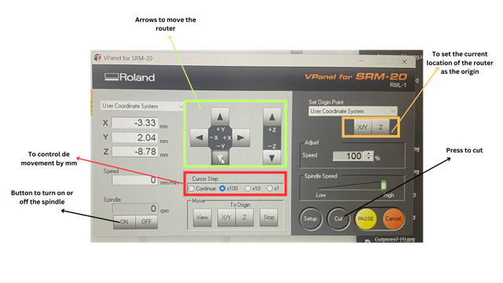
Task: Click the Stop button in Move group
Action: 269,218
